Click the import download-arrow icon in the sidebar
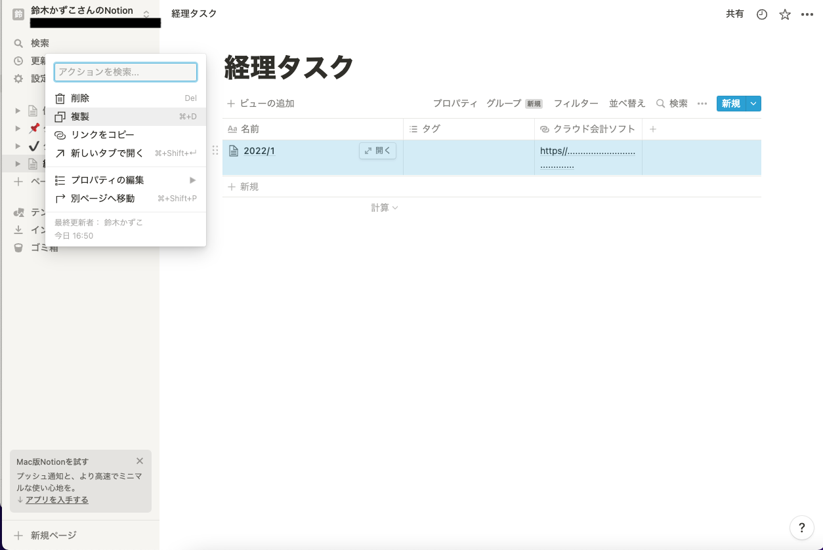Screen dimensions: 823x550 (18, 230)
